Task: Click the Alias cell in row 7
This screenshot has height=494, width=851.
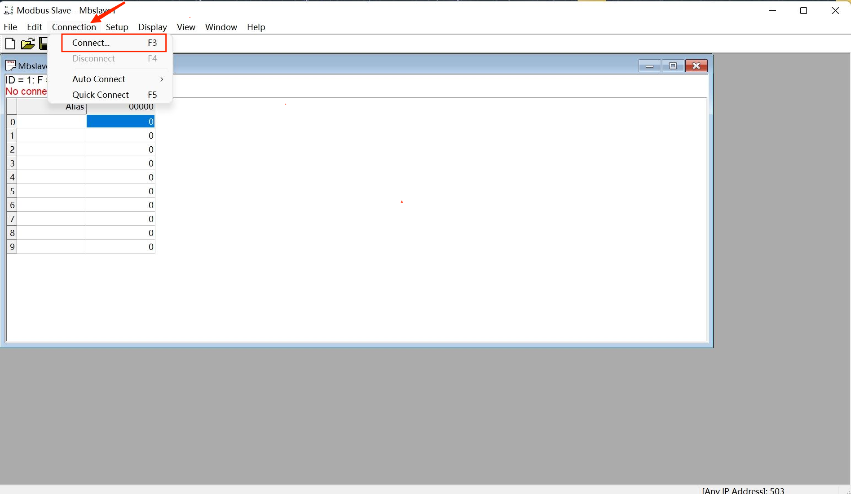Action: (52, 219)
